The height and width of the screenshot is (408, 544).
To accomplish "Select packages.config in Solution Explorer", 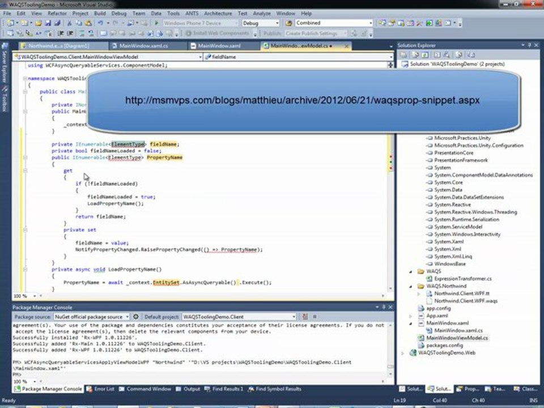I will (x=444, y=346).
